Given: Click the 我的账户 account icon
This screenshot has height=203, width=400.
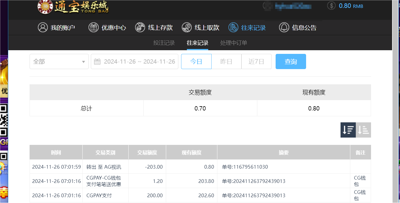Looking at the screenshot, I should click(x=43, y=27).
